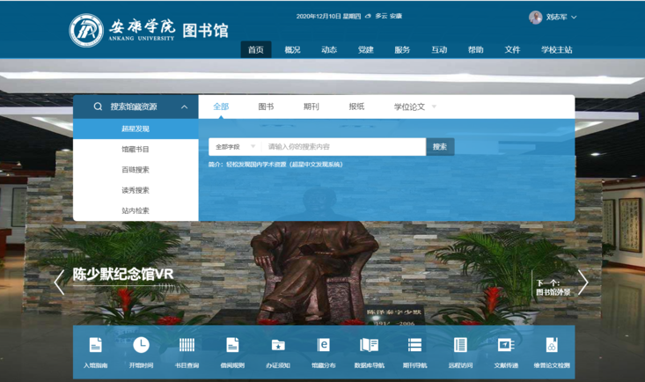
Task: Click the Ankang University logo emblem
Action: coord(86,31)
